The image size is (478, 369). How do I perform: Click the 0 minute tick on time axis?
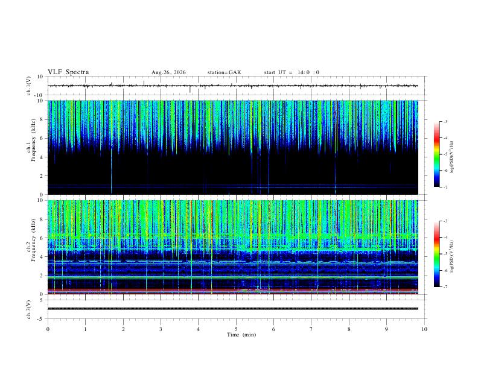click(x=48, y=329)
